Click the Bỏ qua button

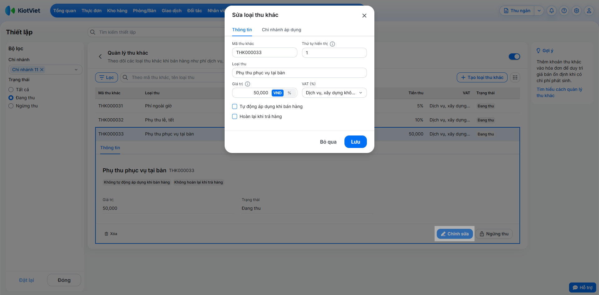point(328,142)
